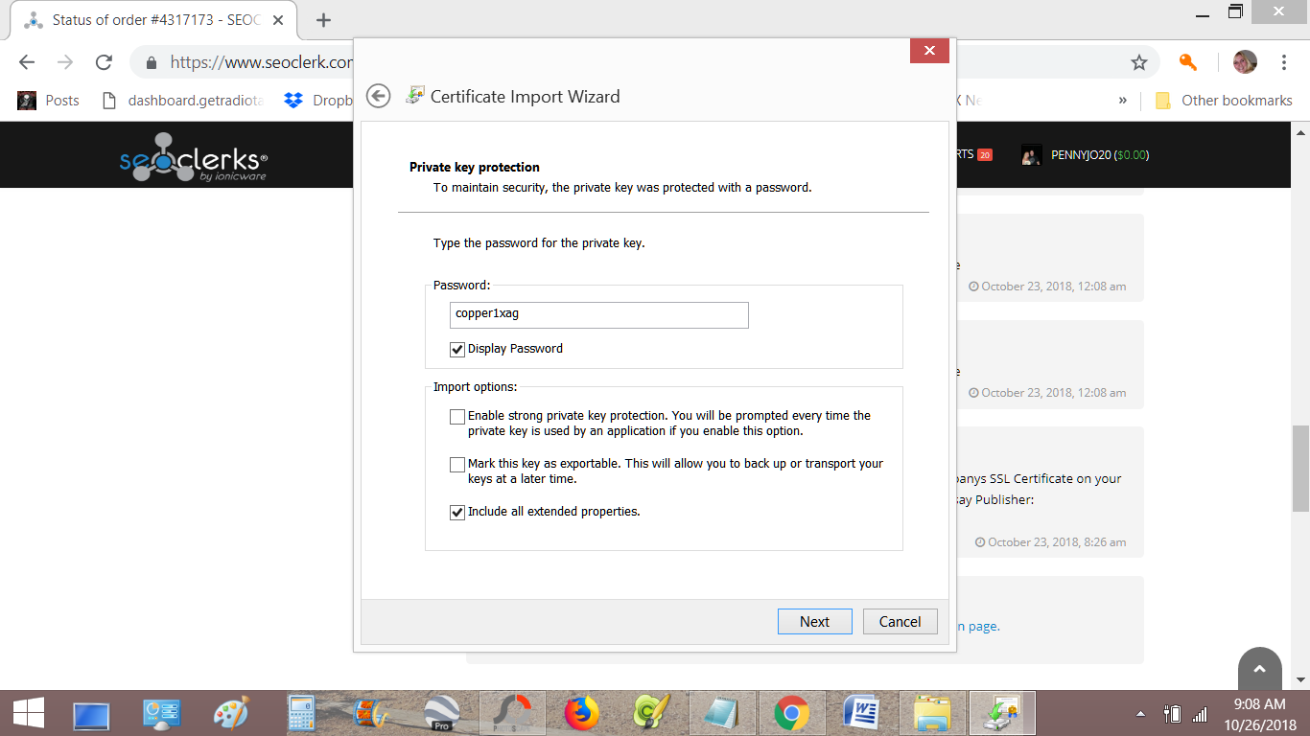Expand the hidden bookmarks overflow chevron

[1122, 101]
